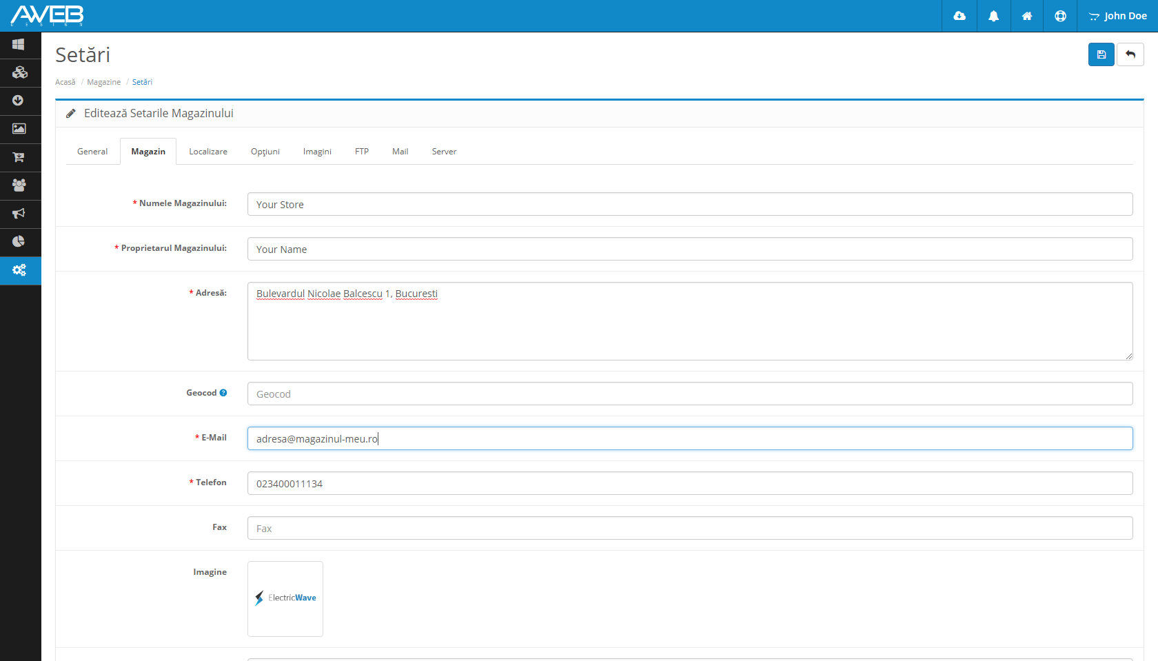The image size is (1158, 661).
Task: Switch to the General tab
Action: click(x=92, y=152)
